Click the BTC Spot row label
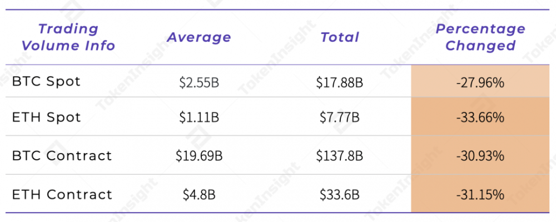 (47, 82)
